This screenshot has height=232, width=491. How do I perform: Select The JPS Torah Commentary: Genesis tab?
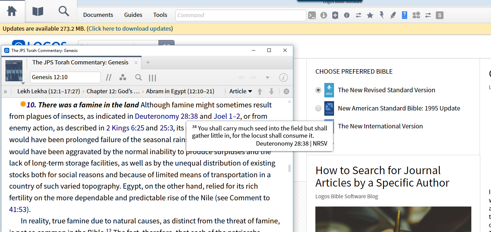pos(80,62)
